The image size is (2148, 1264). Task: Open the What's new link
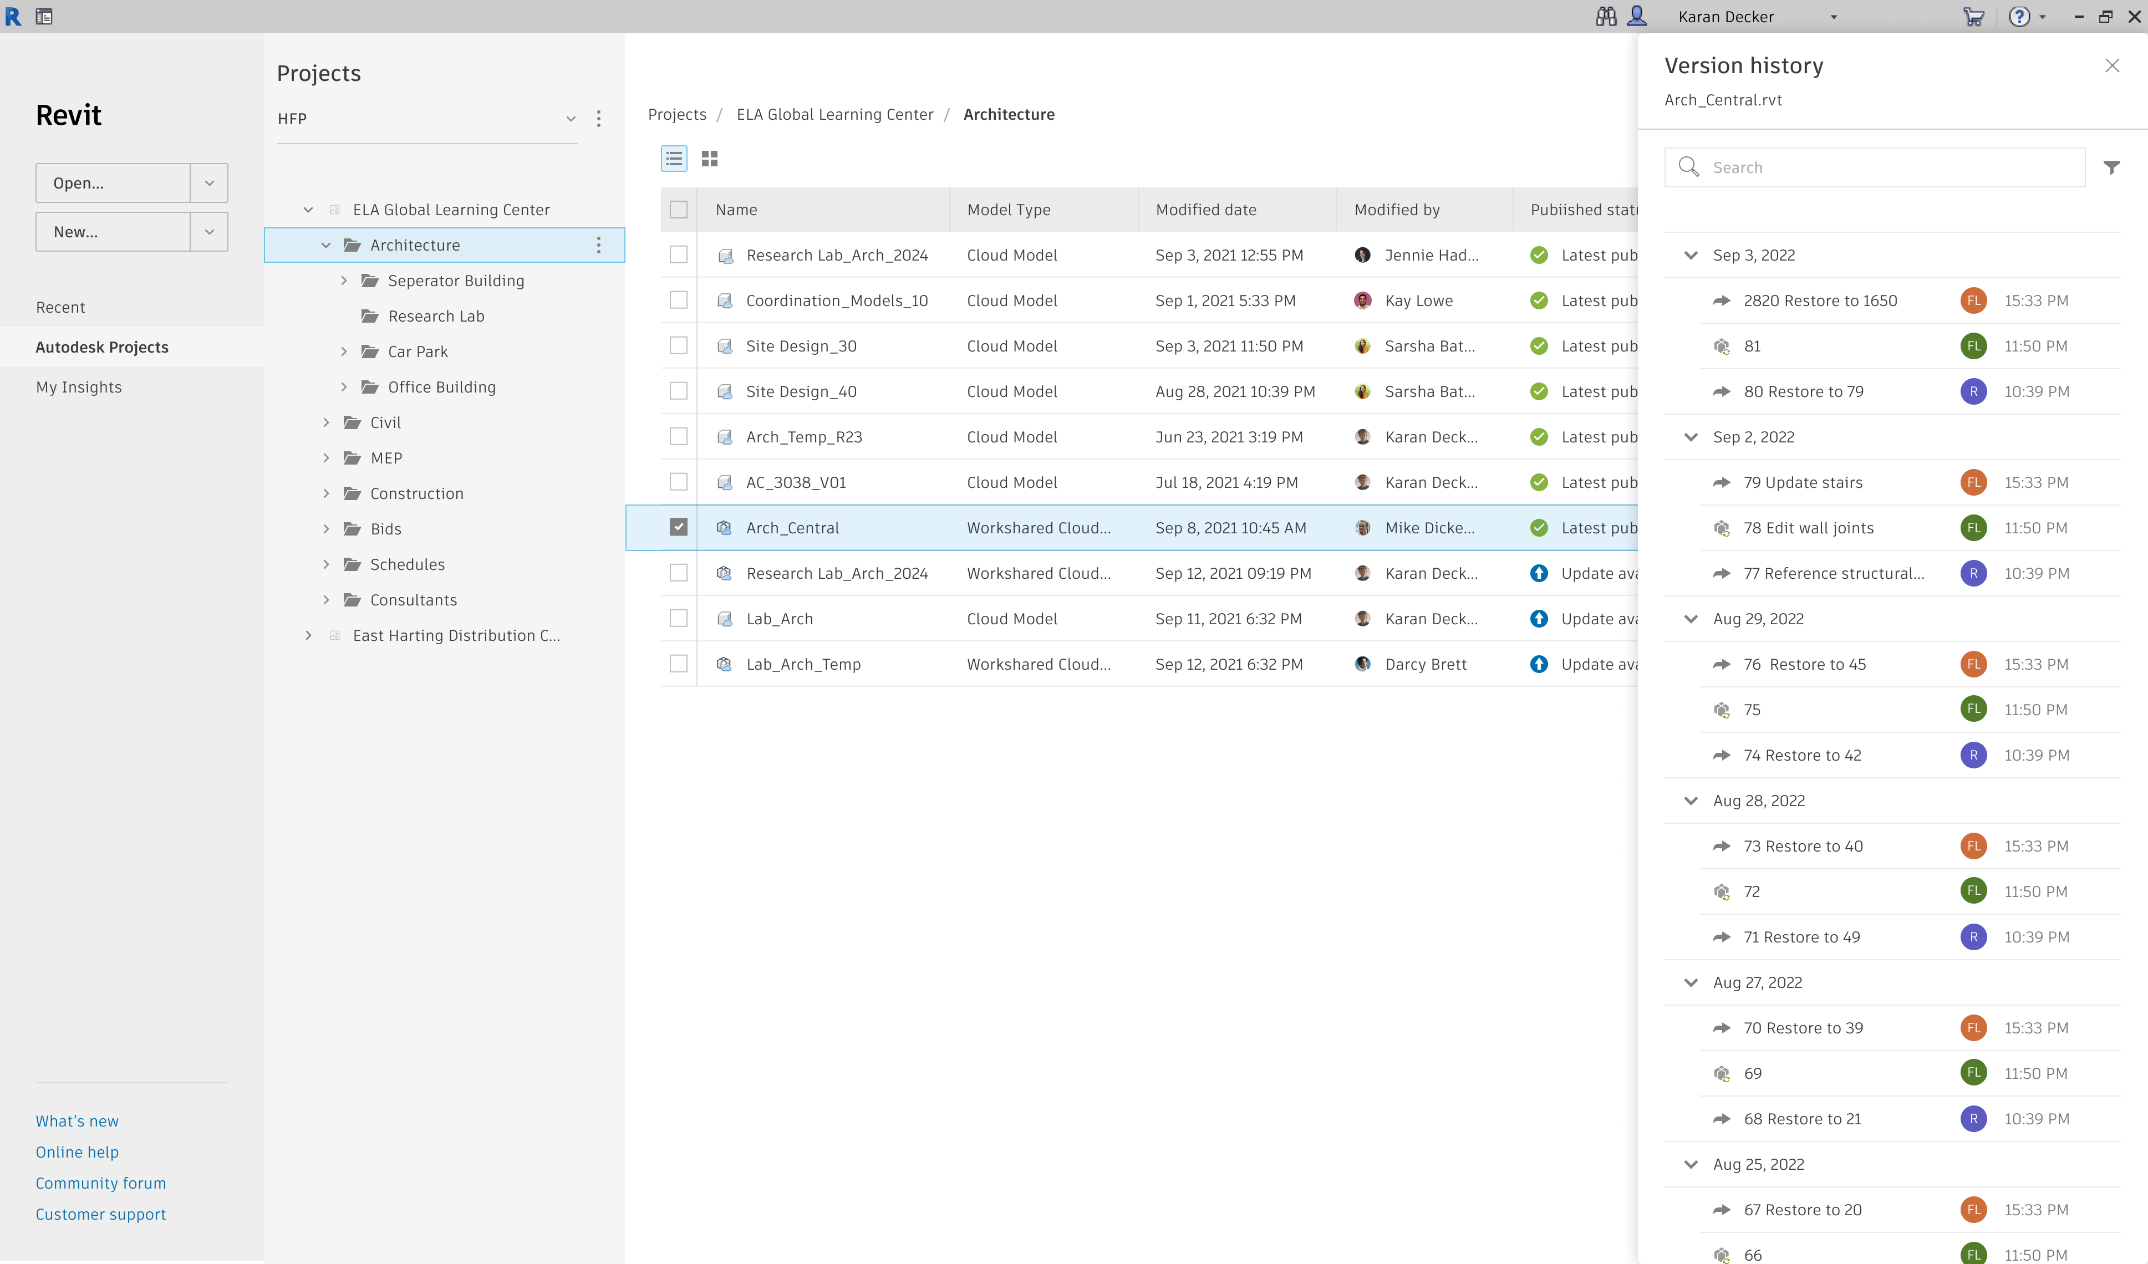(x=77, y=1121)
